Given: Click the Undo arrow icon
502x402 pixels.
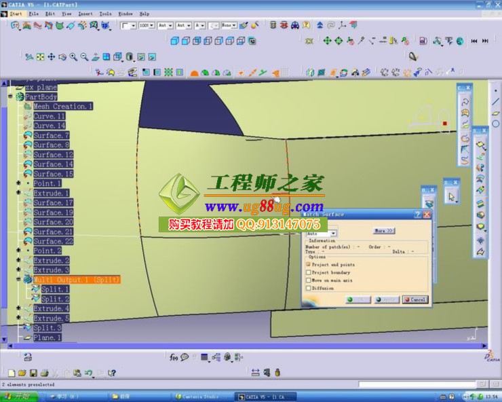Looking at the screenshot, I should point(88,373).
